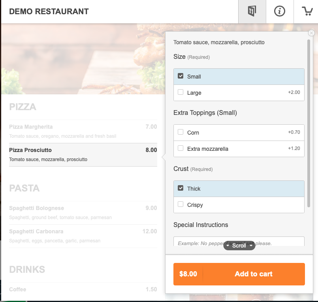Close the Pizza Prosciutto options popup

click(x=311, y=33)
